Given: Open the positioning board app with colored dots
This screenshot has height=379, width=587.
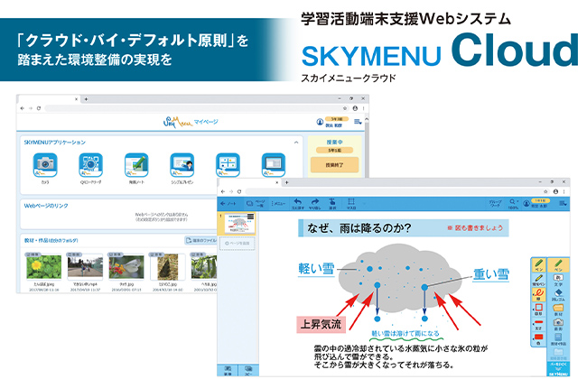Looking at the screenshot, I should click(x=228, y=164).
